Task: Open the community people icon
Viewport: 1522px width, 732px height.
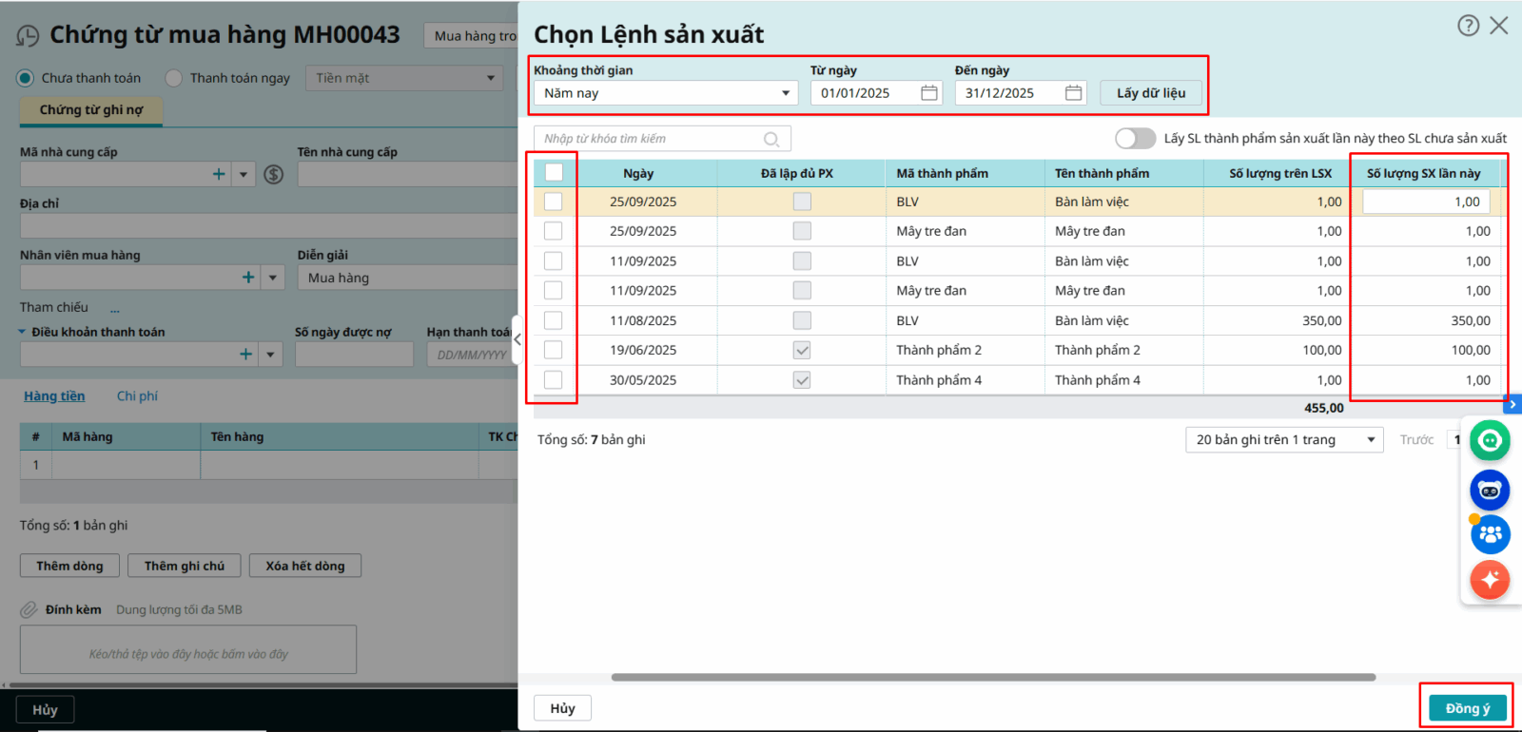Action: pyautogui.click(x=1490, y=534)
